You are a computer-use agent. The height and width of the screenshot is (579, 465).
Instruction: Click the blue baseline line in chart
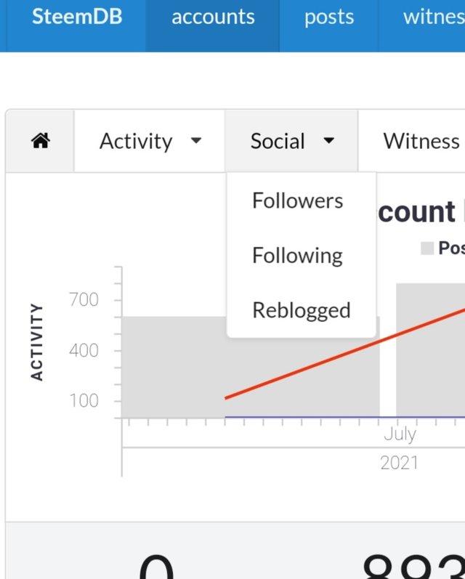pyautogui.click(x=345, y=417)
